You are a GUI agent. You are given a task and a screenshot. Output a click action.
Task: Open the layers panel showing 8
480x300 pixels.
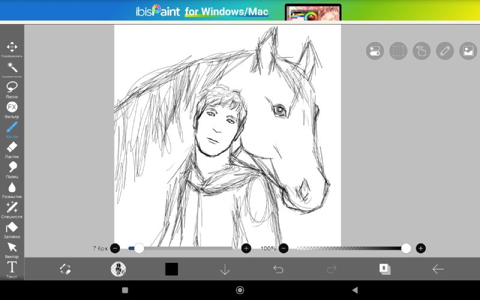[385, 269]
